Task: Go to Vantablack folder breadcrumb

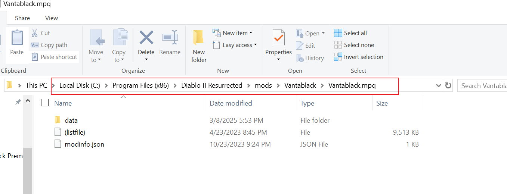Action: (x=300, y=85)
